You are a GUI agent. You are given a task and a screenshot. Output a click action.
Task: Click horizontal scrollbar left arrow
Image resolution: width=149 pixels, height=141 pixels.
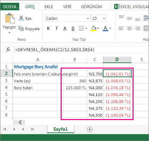20,122
